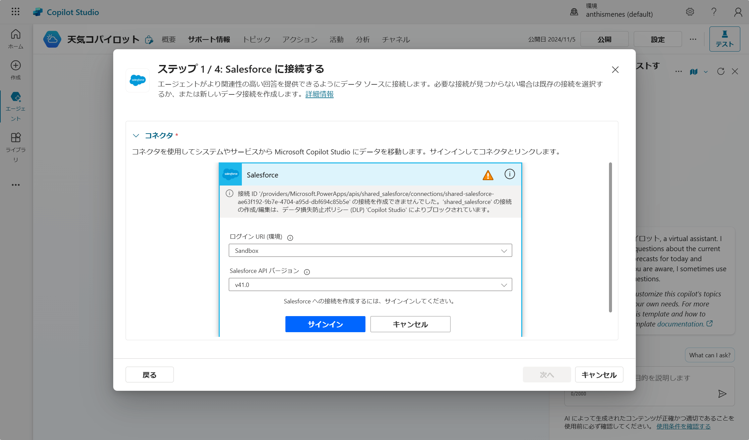Send the chat message arrow
Screen dimensions: 749x440
tap(723, 394)
